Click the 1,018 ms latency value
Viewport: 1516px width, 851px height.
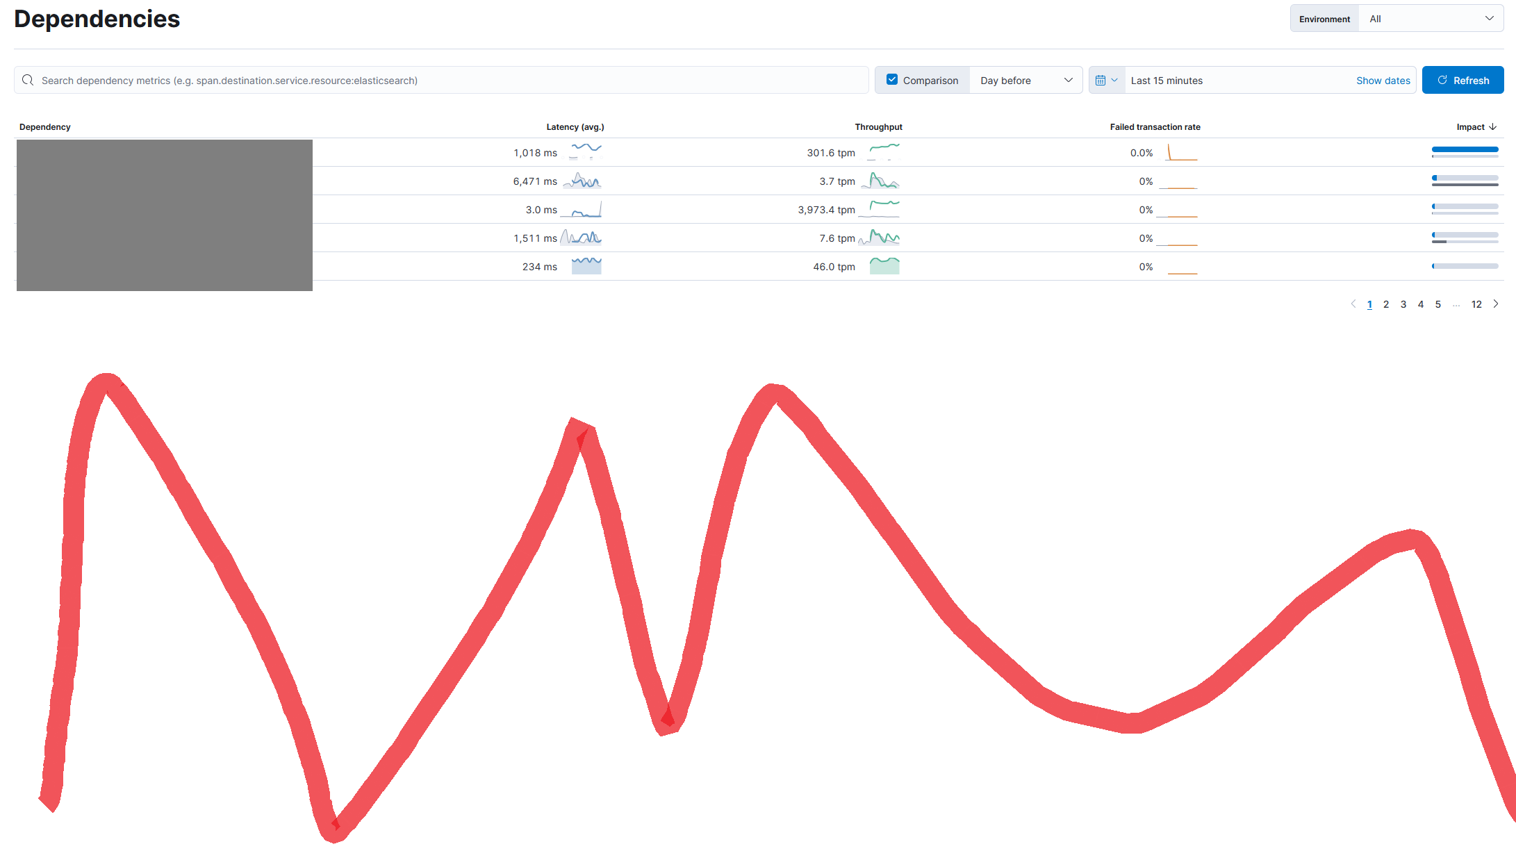535,153
